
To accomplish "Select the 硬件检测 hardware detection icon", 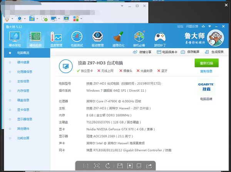I will 35,39.
